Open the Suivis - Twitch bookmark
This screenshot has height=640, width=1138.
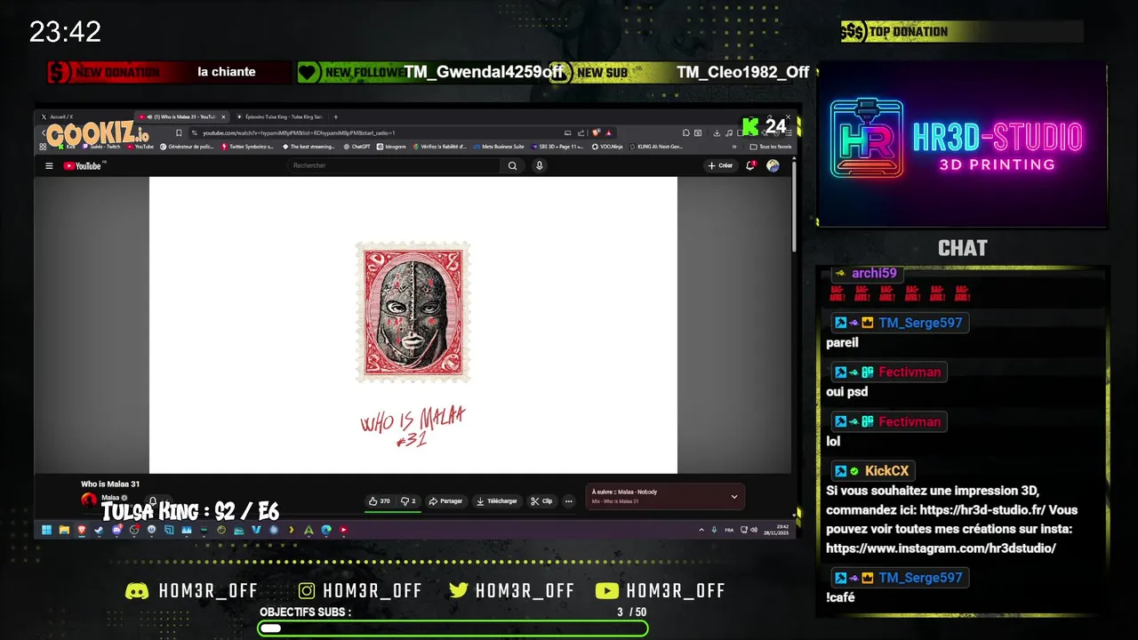click(x=101, y=147)
